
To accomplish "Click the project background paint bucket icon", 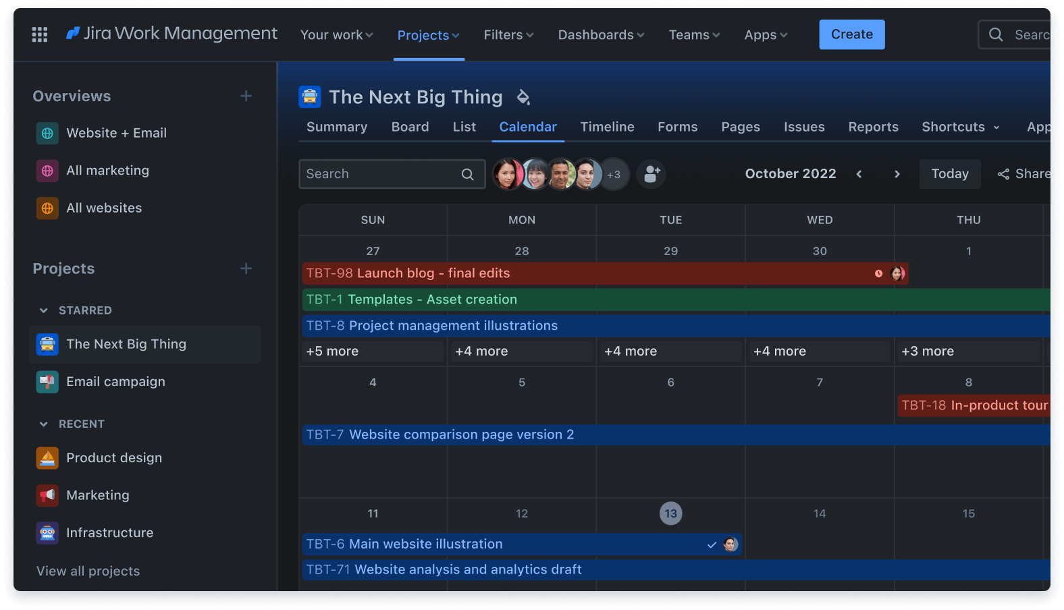I will click(x=523, y=97).
